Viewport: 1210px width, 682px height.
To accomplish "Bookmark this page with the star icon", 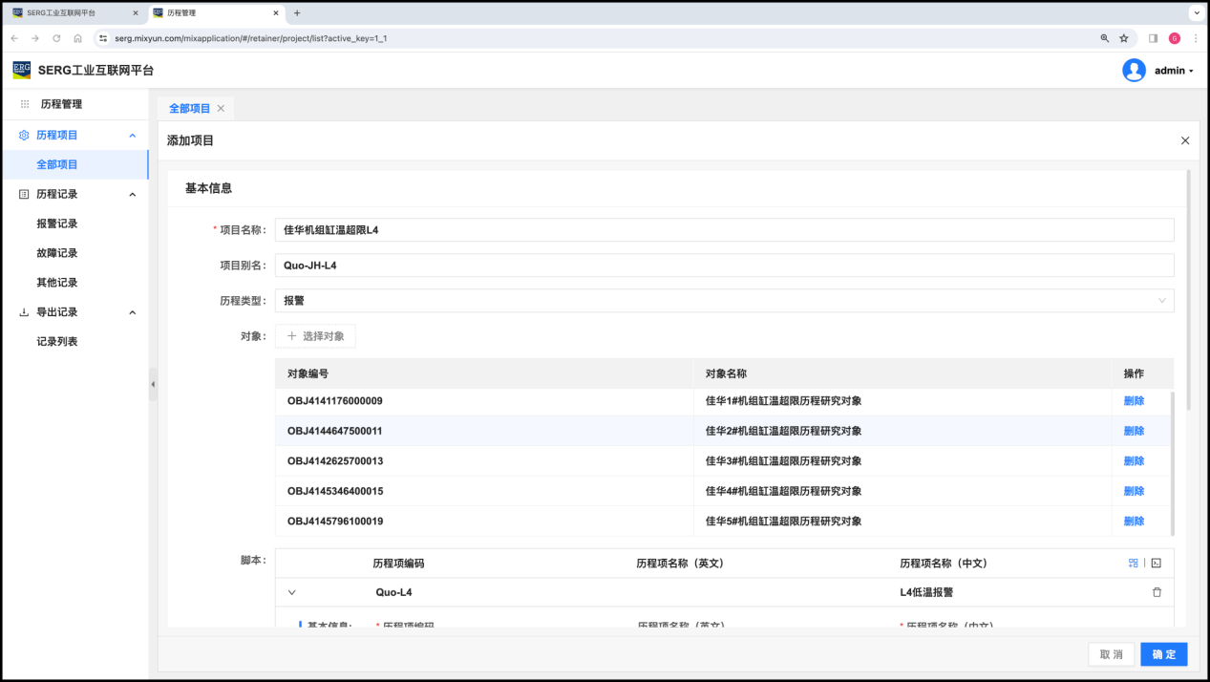I will (1124, 38).
